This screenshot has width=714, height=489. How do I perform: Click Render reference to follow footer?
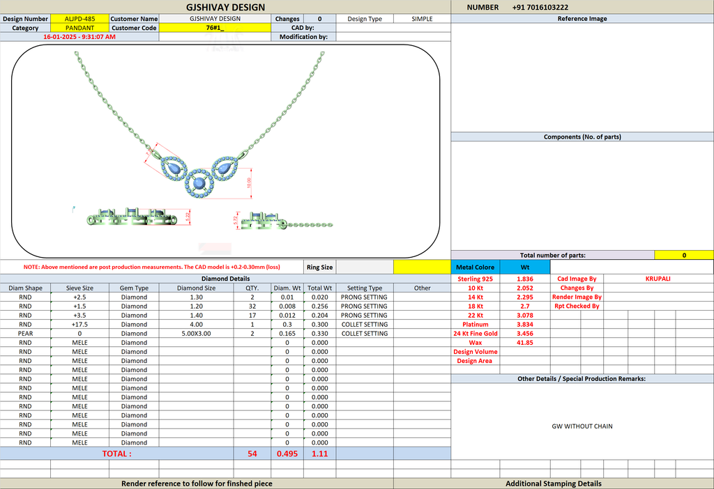[x=197, y=483]
